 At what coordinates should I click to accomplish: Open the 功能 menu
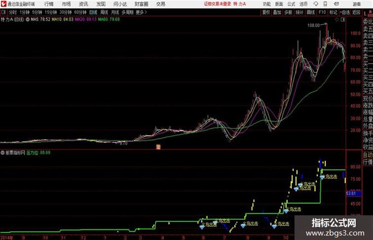(x=267, y=4)
